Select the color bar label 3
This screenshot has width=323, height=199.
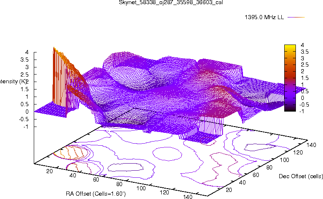tap(303, 58)
